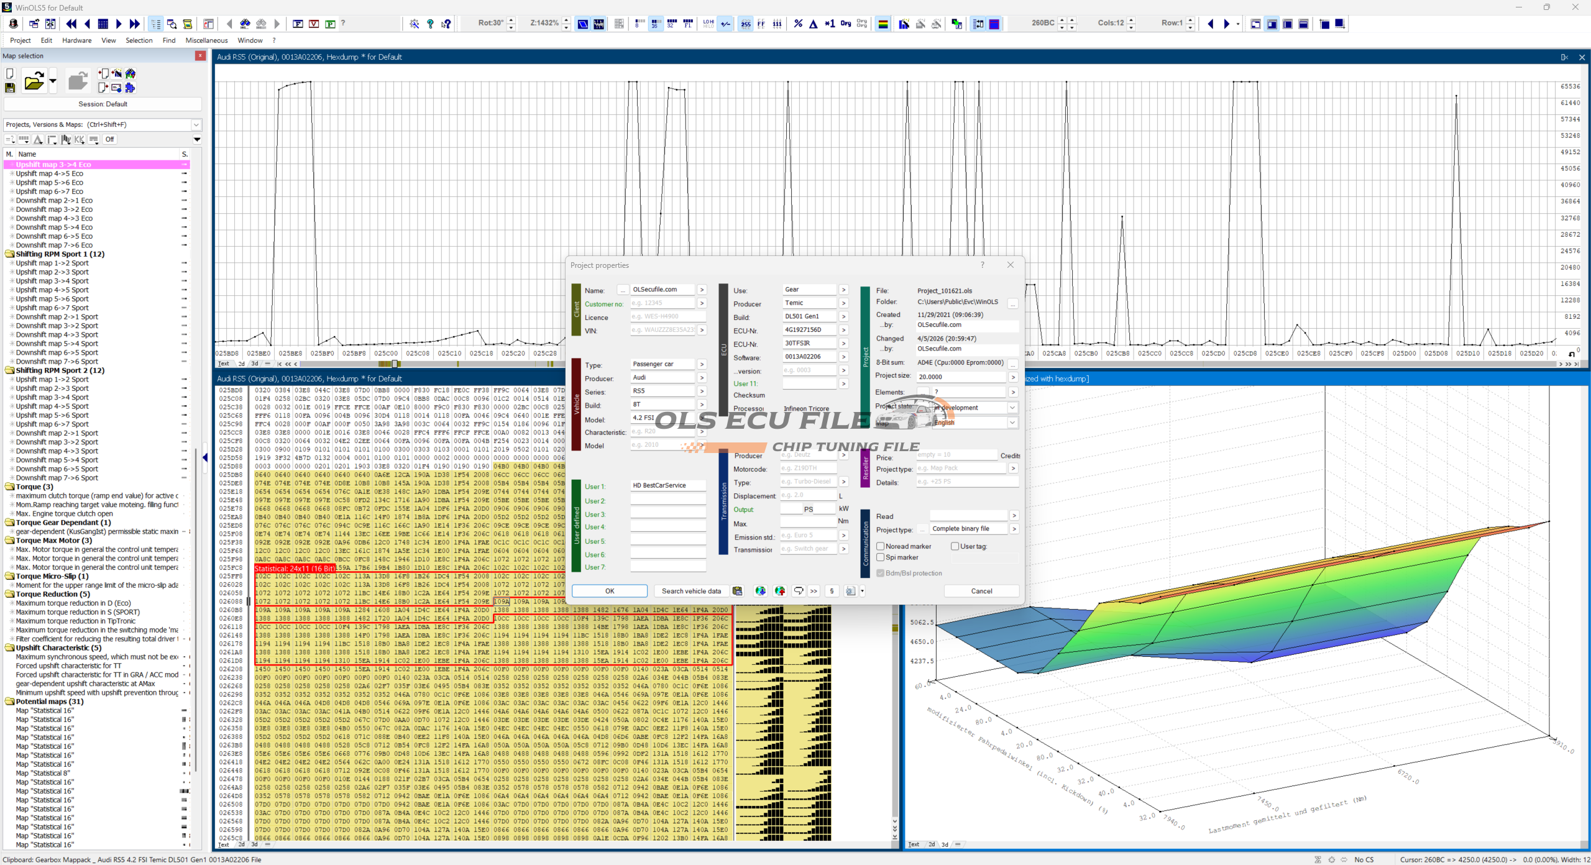The width and height of the screenshot is (1591, 865).
Task: Click the Search vehicle data button
Action: (691, 591)
